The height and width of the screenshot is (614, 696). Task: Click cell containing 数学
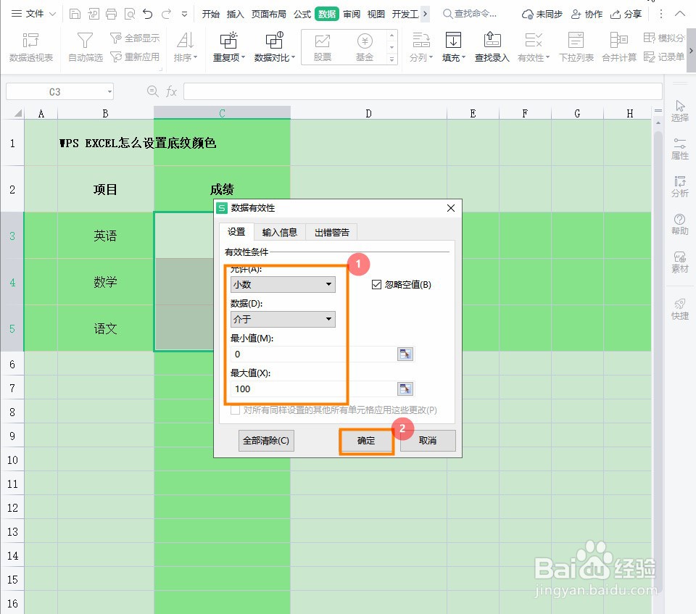(x=105, y=281)
